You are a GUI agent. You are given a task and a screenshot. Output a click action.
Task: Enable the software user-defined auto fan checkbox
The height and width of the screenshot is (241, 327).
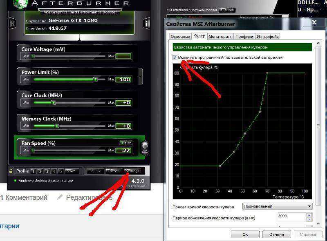[x=175, y=57]
